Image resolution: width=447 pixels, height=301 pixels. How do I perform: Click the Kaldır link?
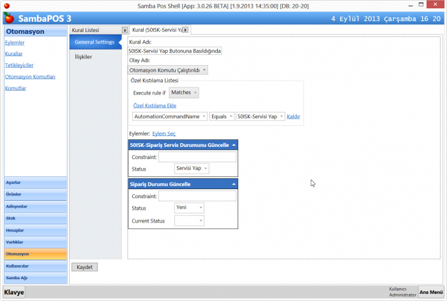[293, 117]
